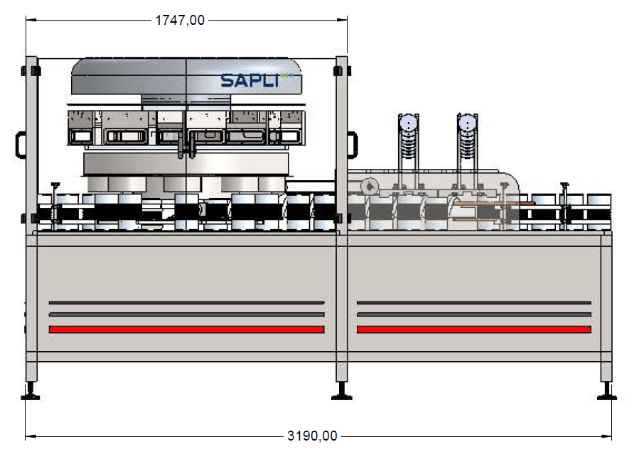Select the left spring-loaded pressing unit

(x=407, y=138)
